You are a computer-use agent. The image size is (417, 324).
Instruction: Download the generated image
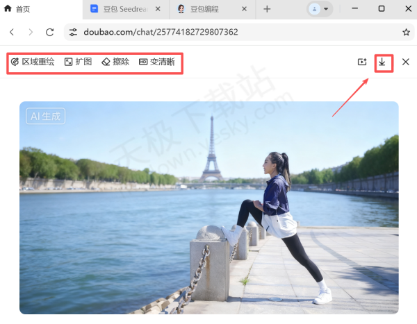pyautogui.click(x=382, y=62)
